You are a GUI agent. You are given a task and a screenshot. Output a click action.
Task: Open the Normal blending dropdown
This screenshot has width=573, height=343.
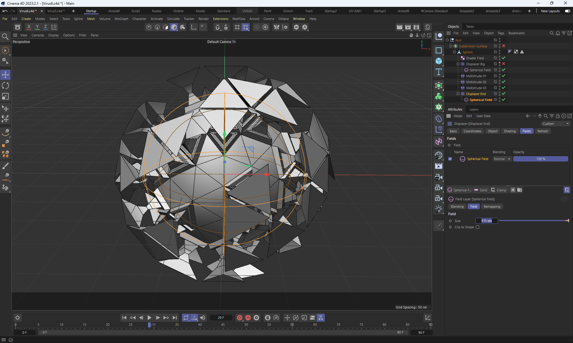pyautogui.click(x=502, y=159)
